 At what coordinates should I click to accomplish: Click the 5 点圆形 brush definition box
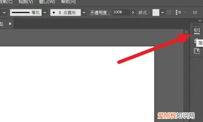[66, 13]
